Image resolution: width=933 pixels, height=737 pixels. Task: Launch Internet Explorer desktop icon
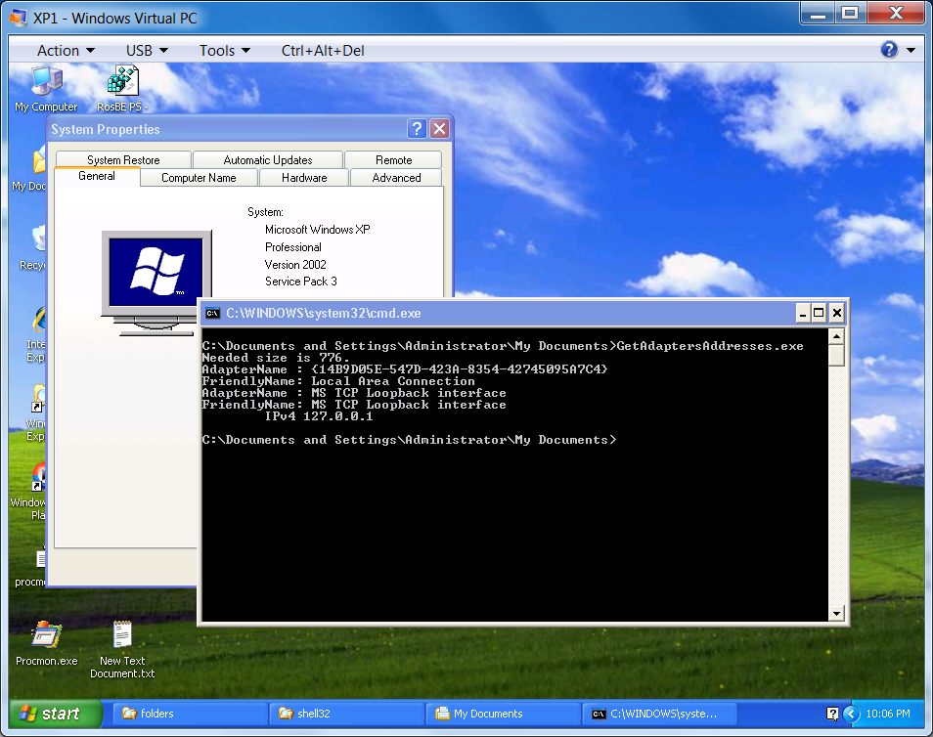click(x=37, y=334)
